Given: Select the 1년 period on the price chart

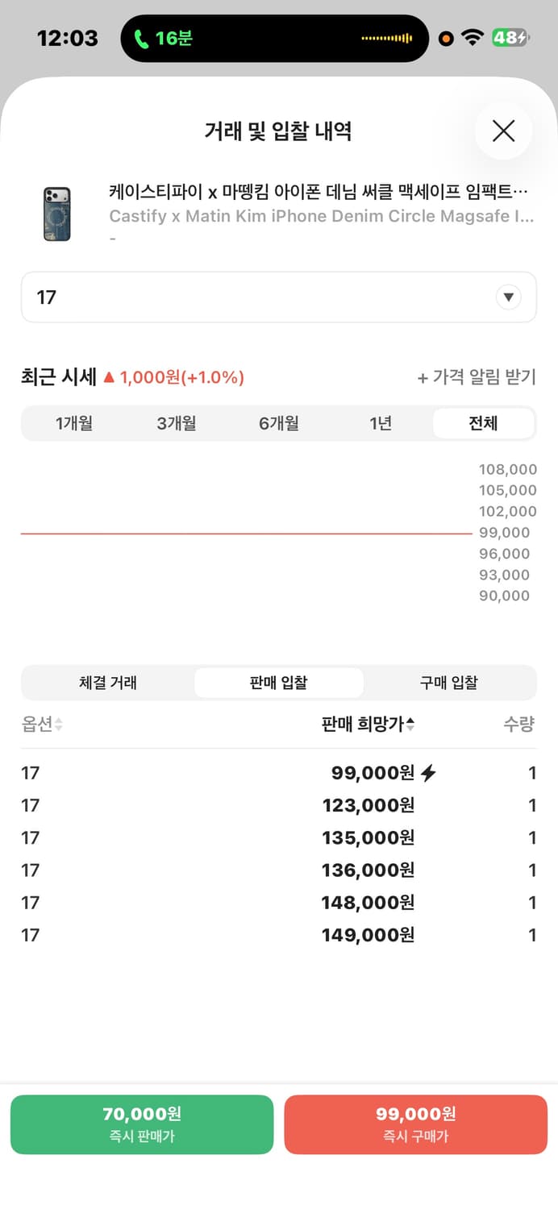Looking at the screenshot, I should click(381, 422).
